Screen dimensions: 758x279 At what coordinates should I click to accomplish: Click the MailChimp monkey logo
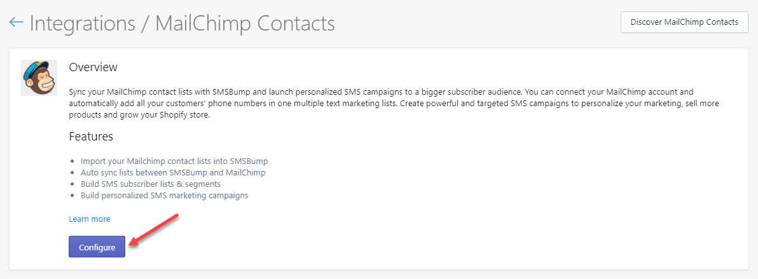point(39,78)
